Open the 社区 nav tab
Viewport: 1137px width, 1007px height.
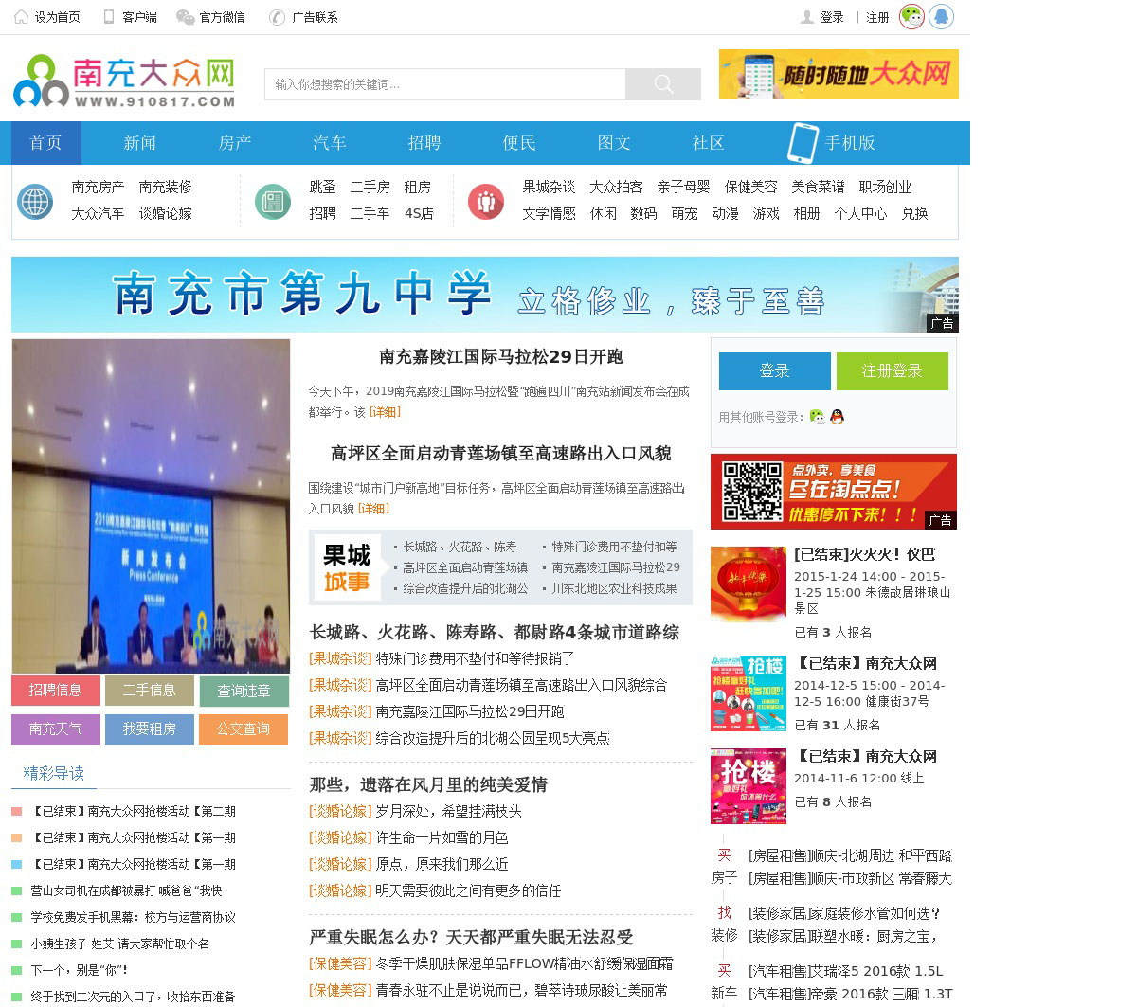coord(709,143)
